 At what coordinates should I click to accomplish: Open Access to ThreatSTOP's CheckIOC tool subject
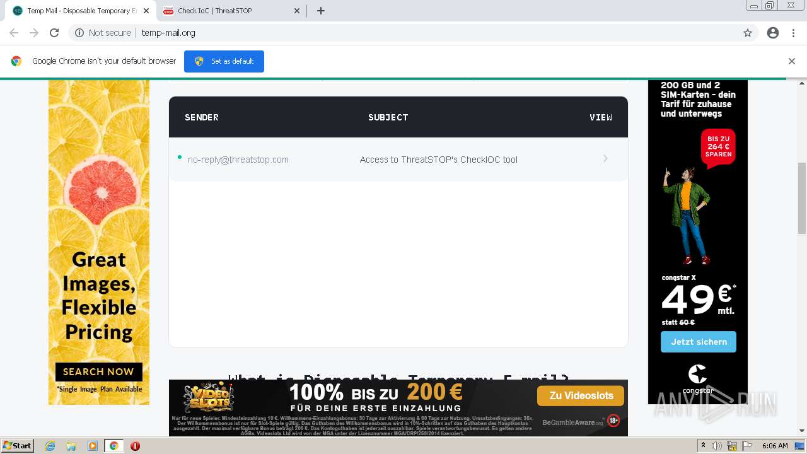click(x=439, y=160)
